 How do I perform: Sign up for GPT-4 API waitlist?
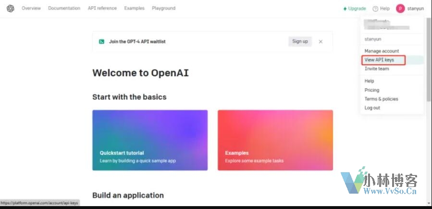pyautogui.click(x=300, y=42)
